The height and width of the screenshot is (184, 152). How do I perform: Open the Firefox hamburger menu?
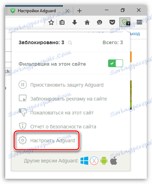(139, 22)
